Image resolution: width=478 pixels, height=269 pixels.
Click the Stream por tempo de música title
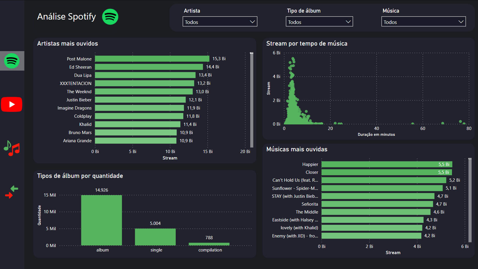[x=307, y=44]
